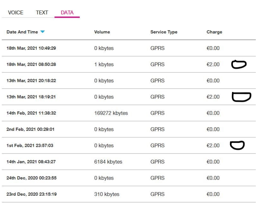Click the Charge column header
The height and width of the screenshot is (203, 260).
214,32
